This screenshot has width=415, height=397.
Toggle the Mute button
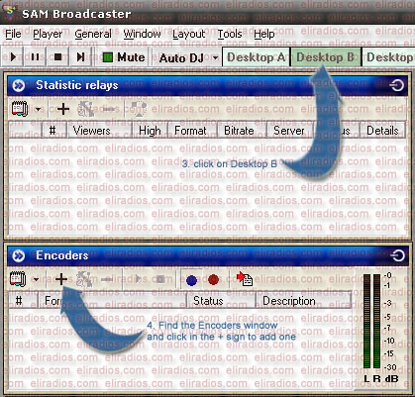tap(124, 57)
